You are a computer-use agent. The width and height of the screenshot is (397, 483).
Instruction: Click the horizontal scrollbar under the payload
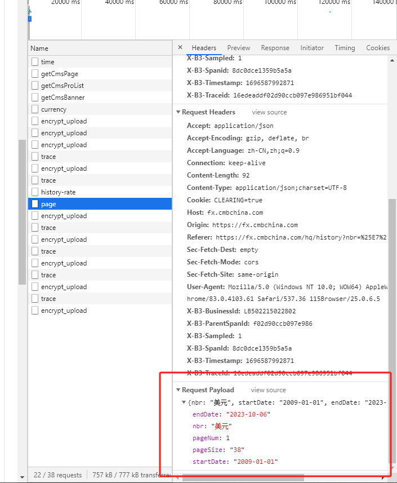coord(243,478)
